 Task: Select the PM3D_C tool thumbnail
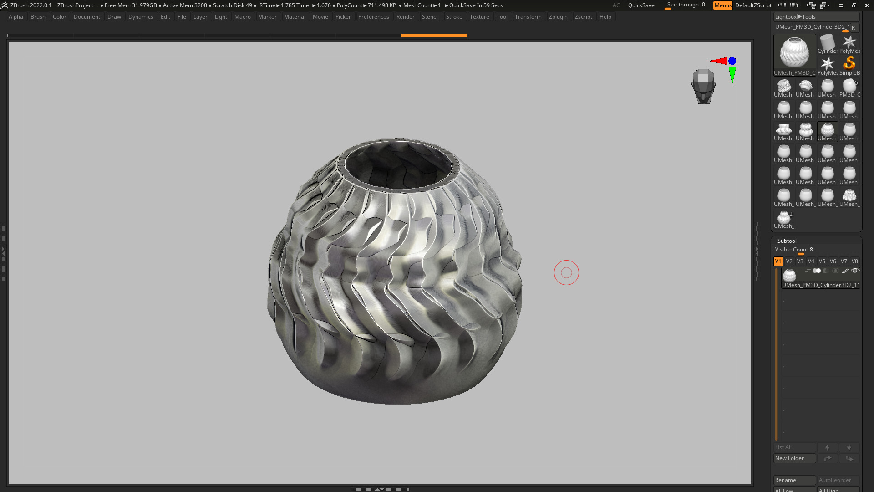tap(849, 88)
